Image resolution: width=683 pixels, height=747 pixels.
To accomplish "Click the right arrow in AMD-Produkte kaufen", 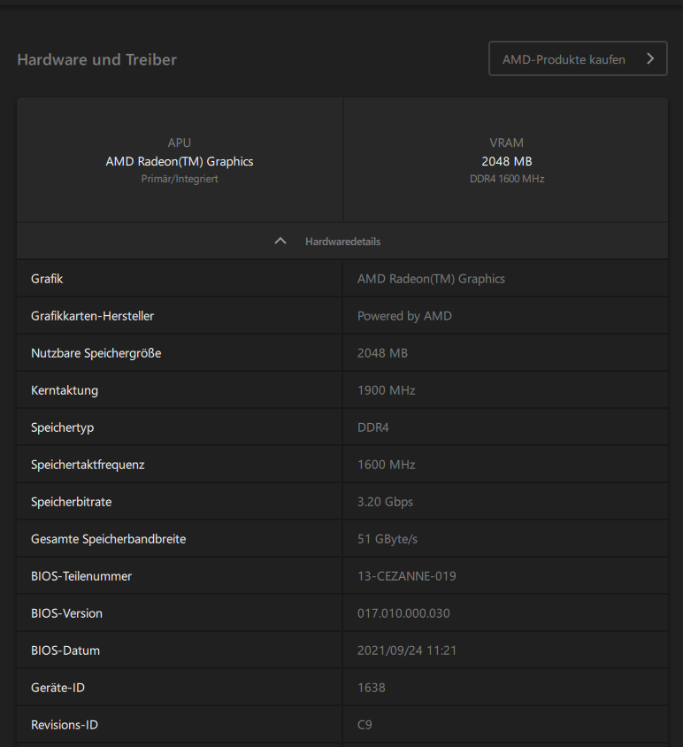I will (x=650, y=59).
